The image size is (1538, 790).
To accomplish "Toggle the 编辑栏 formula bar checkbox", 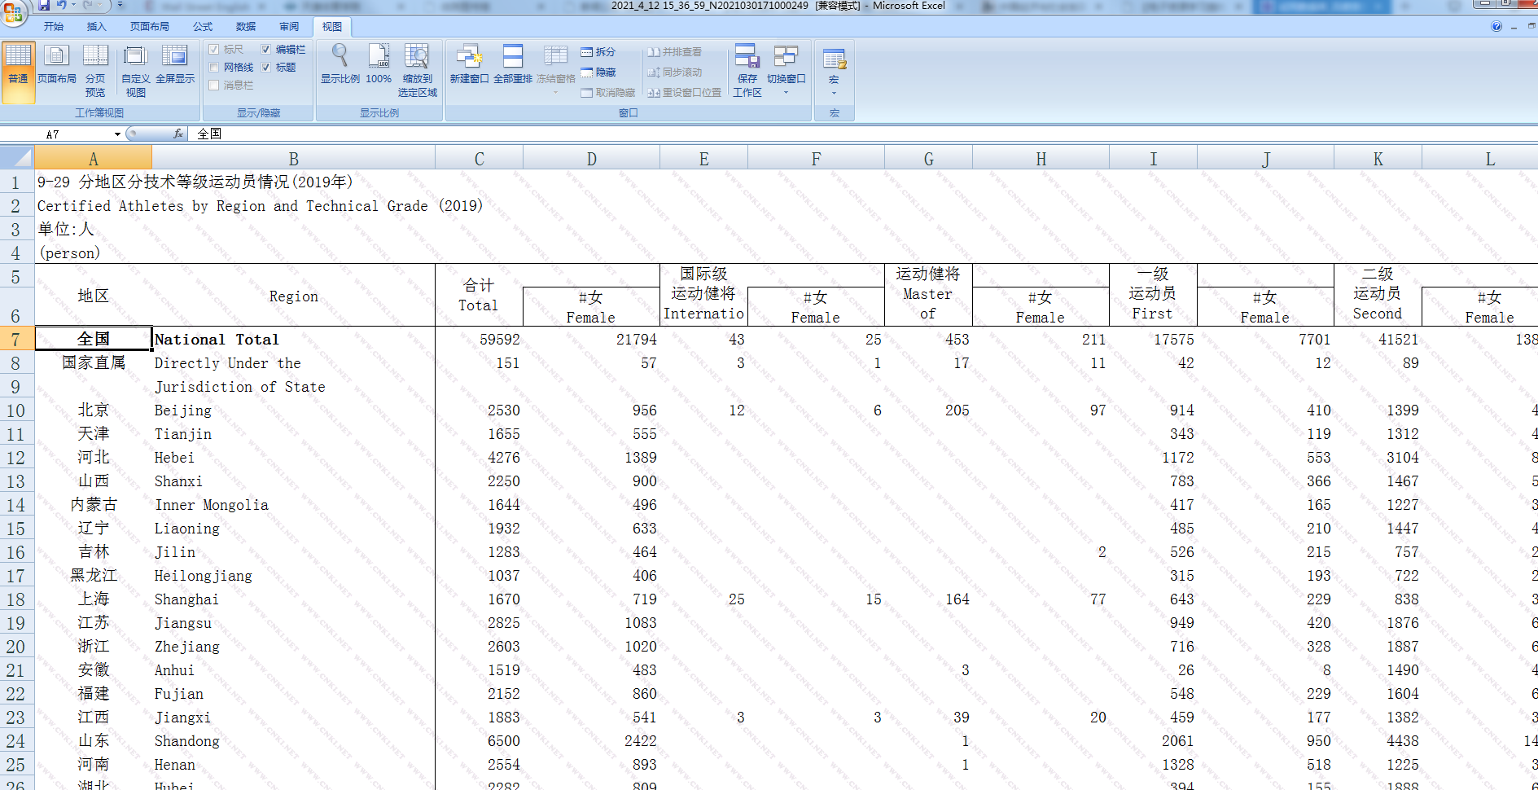I will (x=266, y=50).
